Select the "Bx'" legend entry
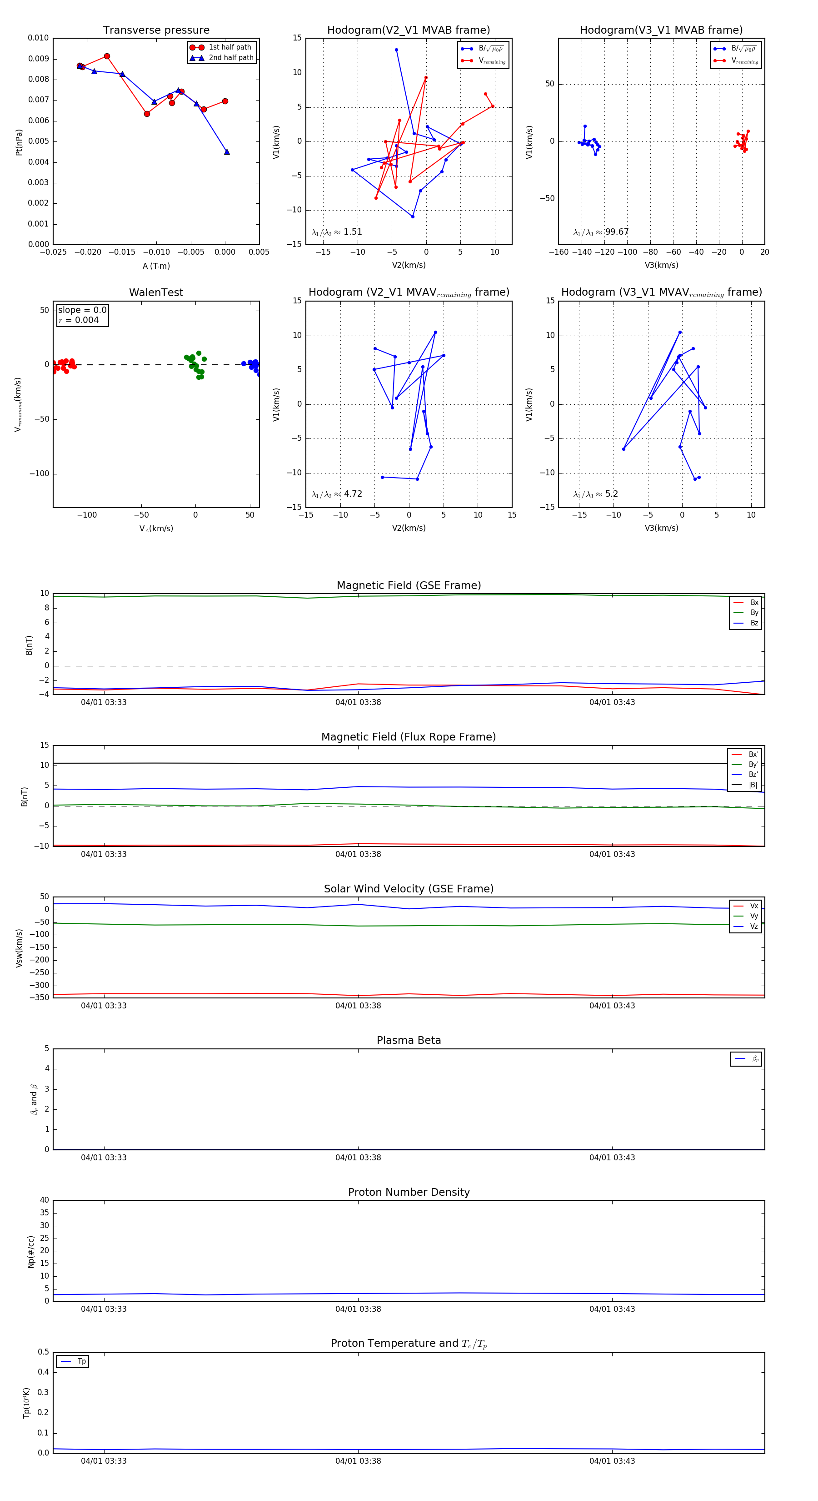This screenshot has height=1501, width=818. tap(745, 754)
